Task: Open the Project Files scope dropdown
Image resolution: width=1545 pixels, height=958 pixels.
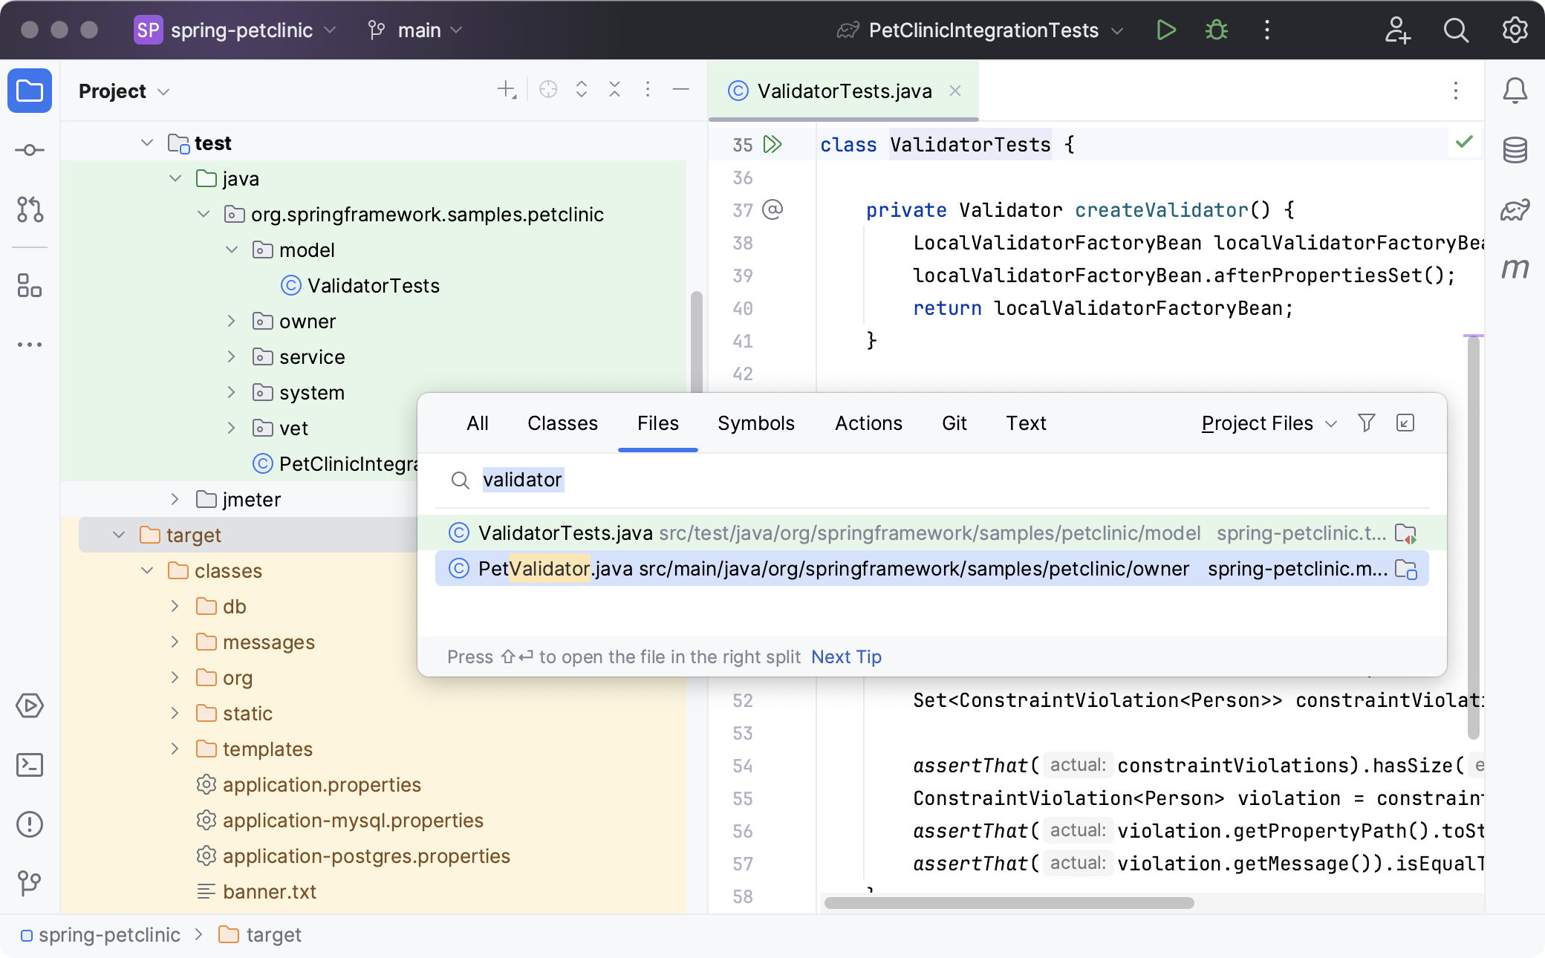Action: click(x=1266, y=423)
